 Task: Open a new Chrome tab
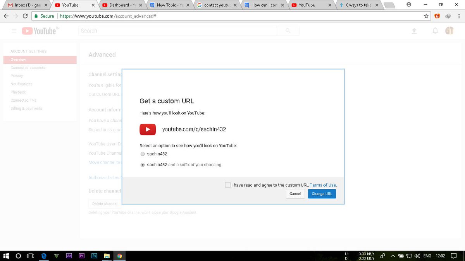pyautogui.click(x=390, y=5)
